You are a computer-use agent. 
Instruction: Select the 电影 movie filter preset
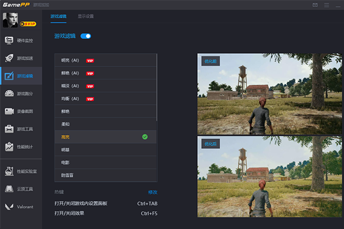coord(105,163)
